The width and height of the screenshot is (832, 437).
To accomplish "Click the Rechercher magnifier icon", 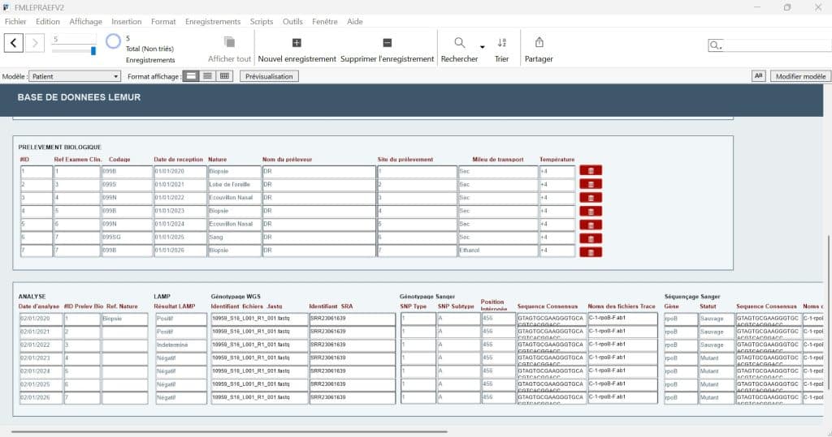I will [459, 43].
